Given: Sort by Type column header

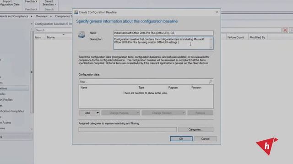Looking at the screenshot, I should tap(141, 87).
